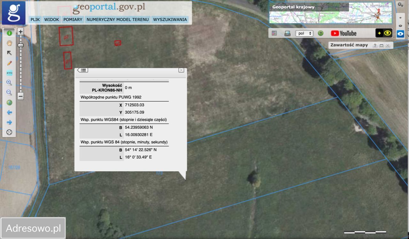This screenshot has width=409, height=239.
Task: Show full extent with globe icon
Action: tap(9, 102)
